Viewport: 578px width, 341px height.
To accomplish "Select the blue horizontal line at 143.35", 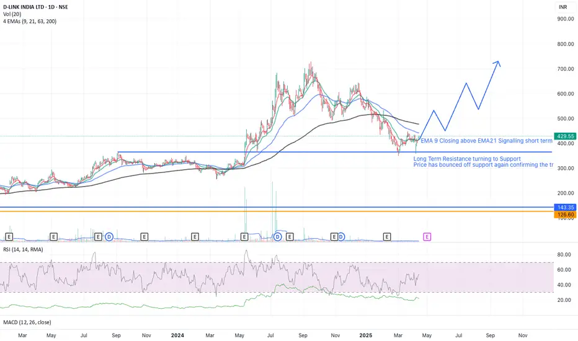I will [277, 207].
